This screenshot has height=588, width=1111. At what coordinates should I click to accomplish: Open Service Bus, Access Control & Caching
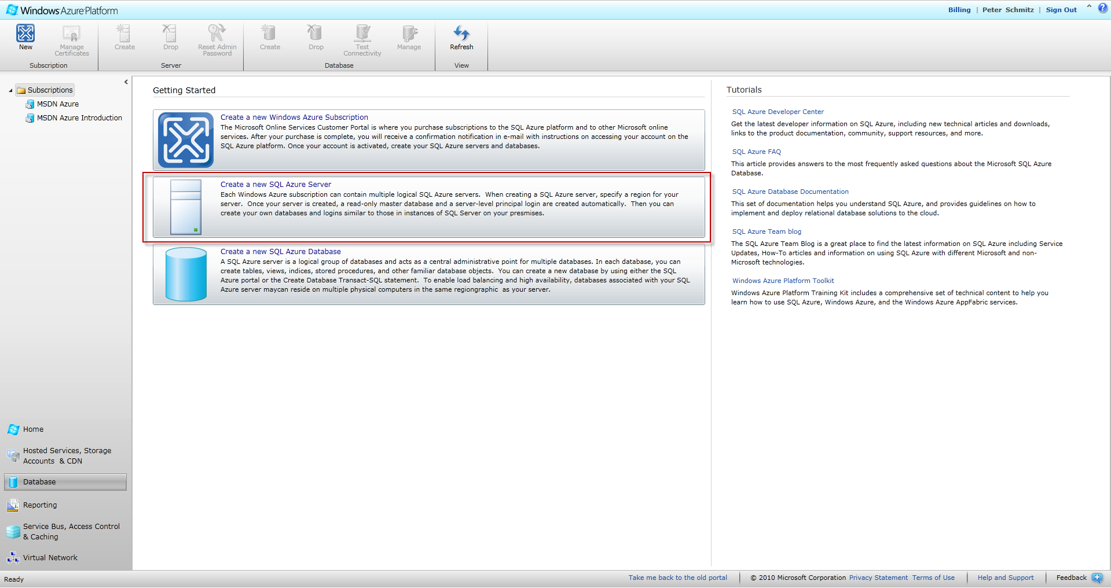coord(71,531)
